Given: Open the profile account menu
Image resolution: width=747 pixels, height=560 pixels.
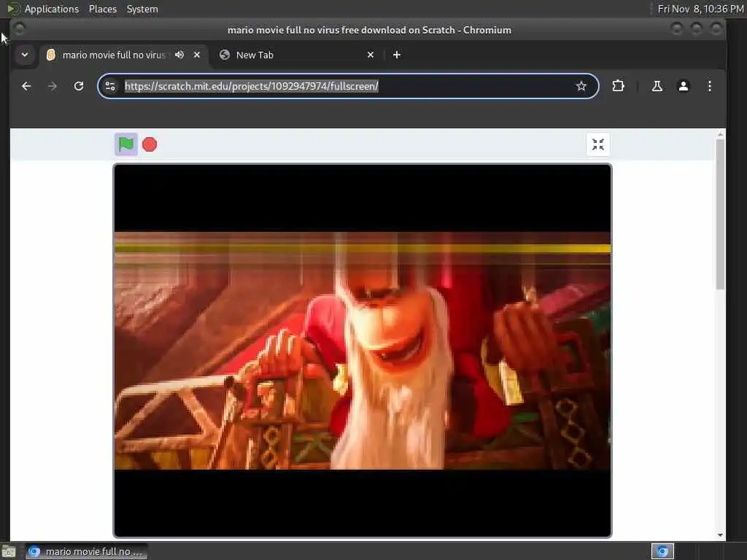Looking at the screenshot, I should tap(683, 86).
